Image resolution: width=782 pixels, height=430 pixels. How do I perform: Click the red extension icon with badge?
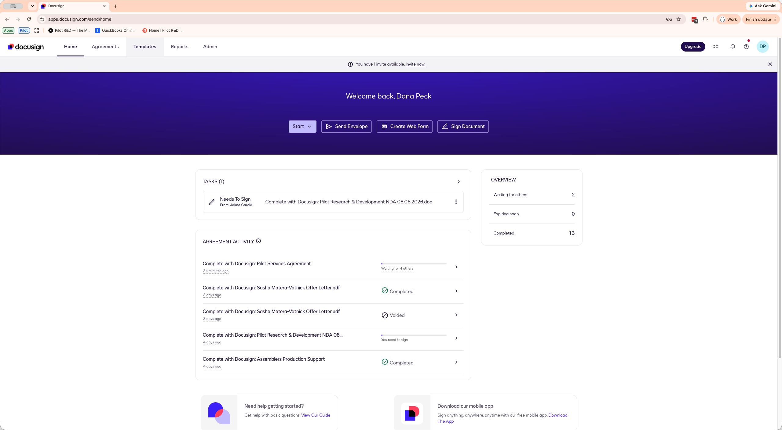pyautogui.click(x=694, y=20)
